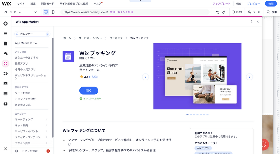Close the Wix App Market panel

coord(258,22)
